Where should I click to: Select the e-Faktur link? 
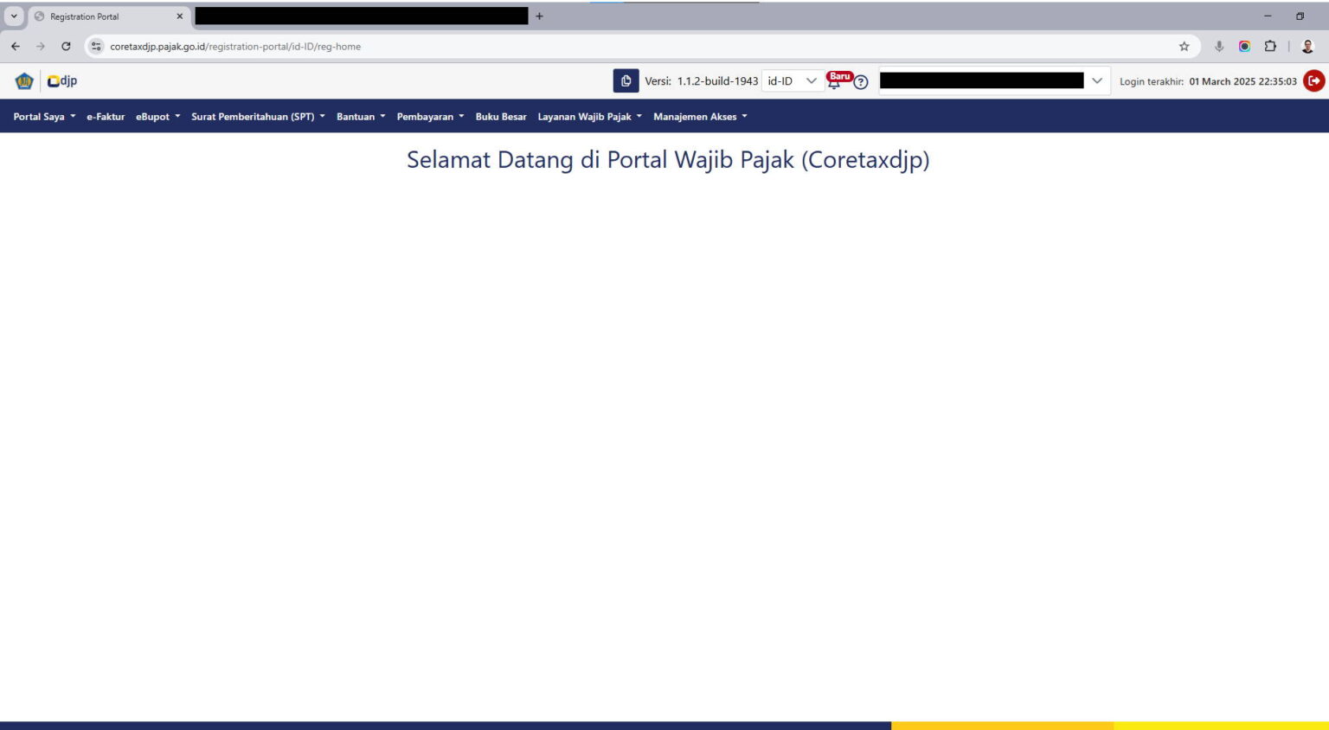pyautogui.click(x=106, y=116)
